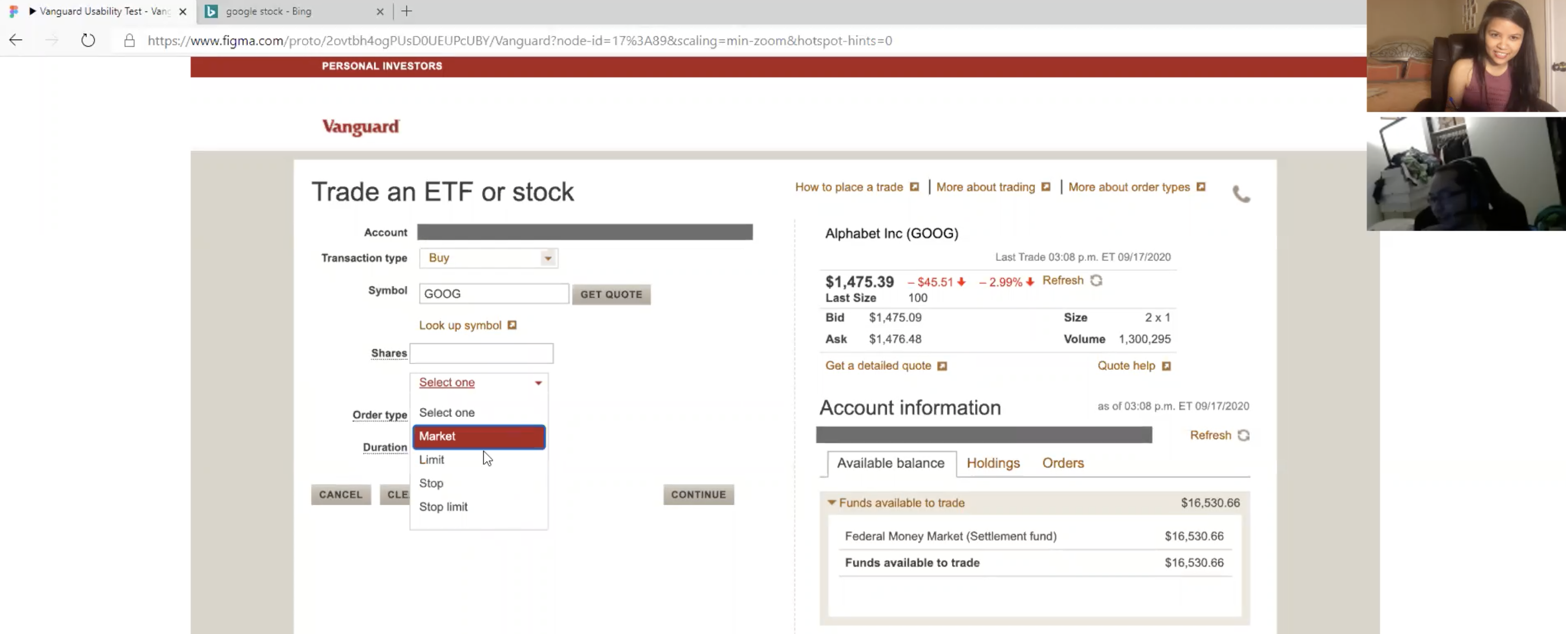Choose Market from the order type list
The width and height of the screenshot is (1566, 634).
pos(479,436)
